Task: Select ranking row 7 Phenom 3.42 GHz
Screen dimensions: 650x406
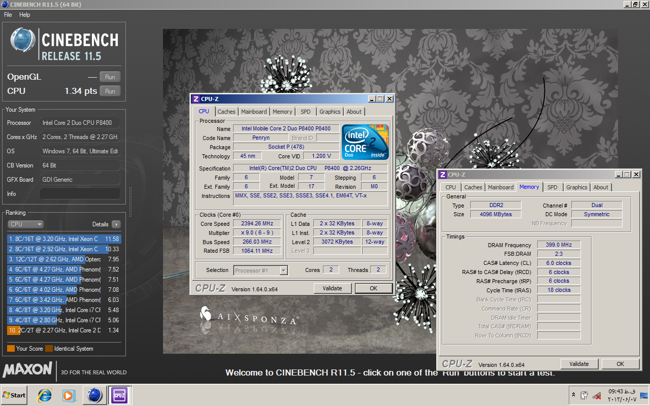Action: 64,299
